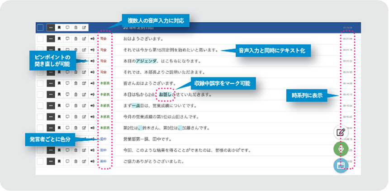Check the box for the ご協力ありがとうございました。 row
The height and width of the screenshot is (191, 389).
coord(40,161)
